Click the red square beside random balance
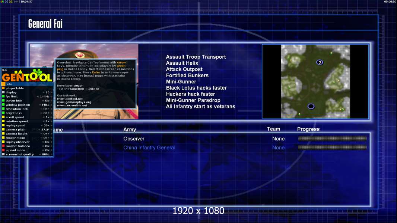 tap(3, 146)
